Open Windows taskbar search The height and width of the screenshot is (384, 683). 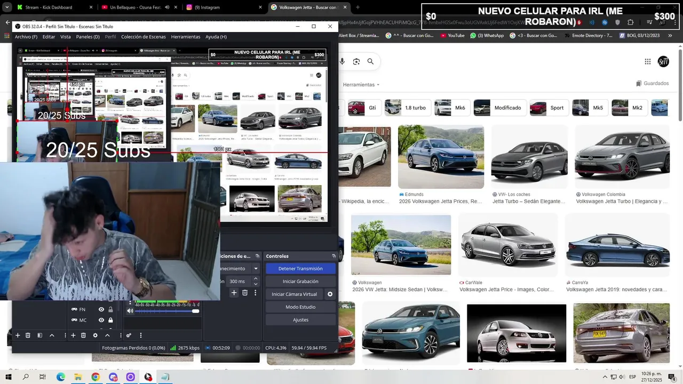[26, 377]
